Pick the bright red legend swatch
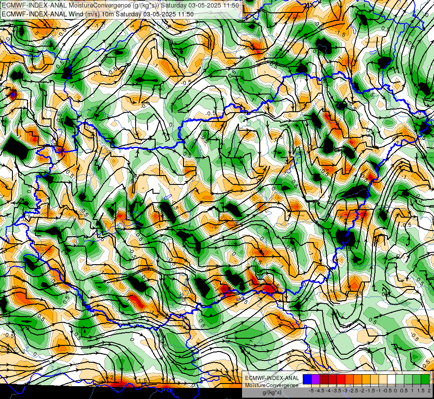 pos(341,379)
